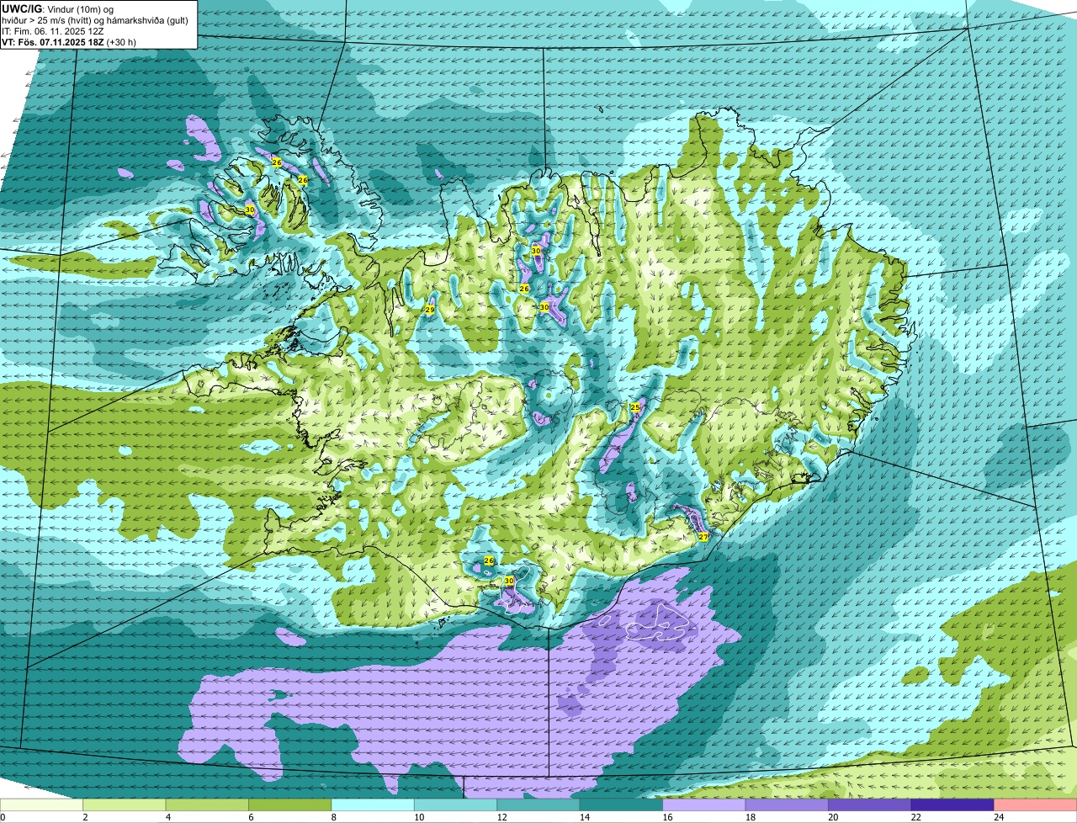1077x823 pixels.
Task: Click the colorbar tick label "2"
Action: click(85, 817)
